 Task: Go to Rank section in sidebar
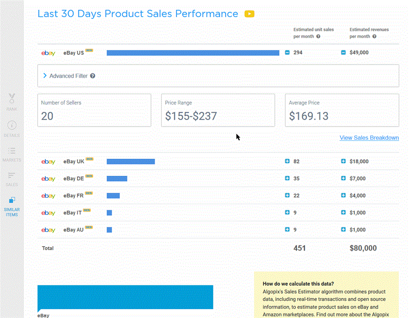[x=12, y=102]
